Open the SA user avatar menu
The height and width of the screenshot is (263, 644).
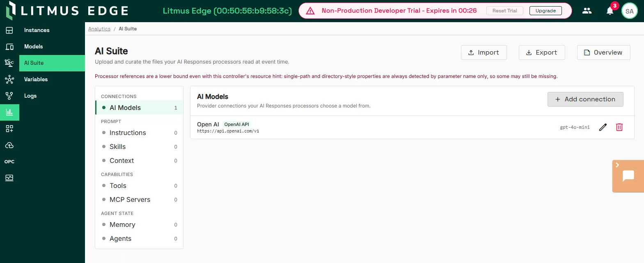(630, 11)
